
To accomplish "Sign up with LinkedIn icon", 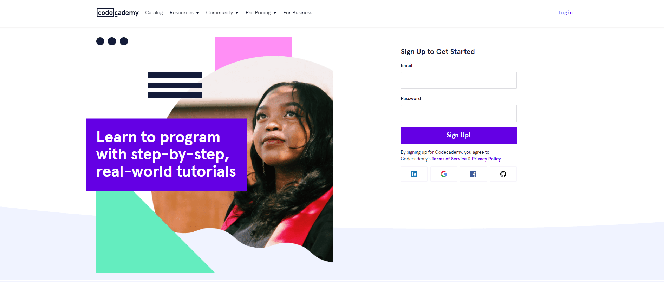I will tap(414, 174).
